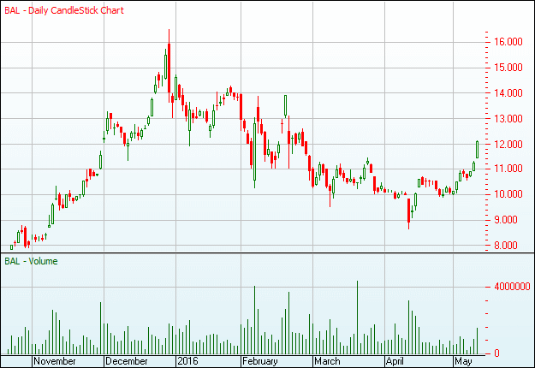Select the 14.000 price axis label
Viewport: 535px width, 368px height.
click(508, 92)
